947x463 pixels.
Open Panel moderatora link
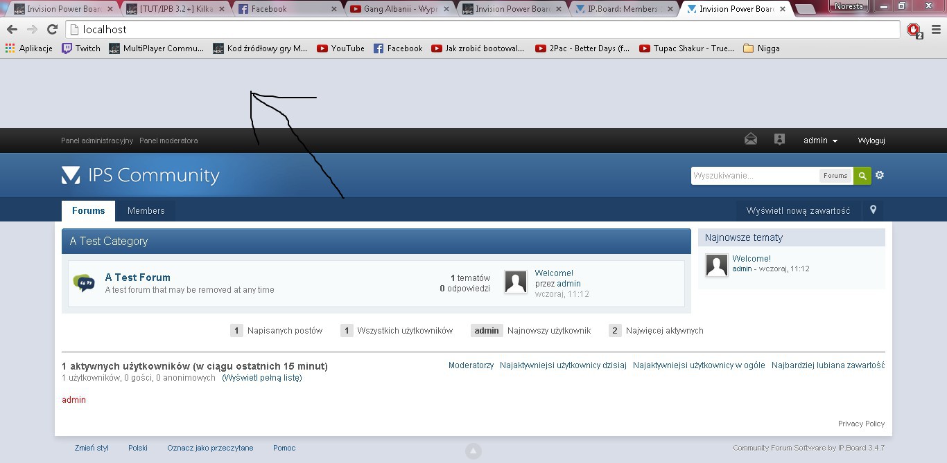(168, 140)
